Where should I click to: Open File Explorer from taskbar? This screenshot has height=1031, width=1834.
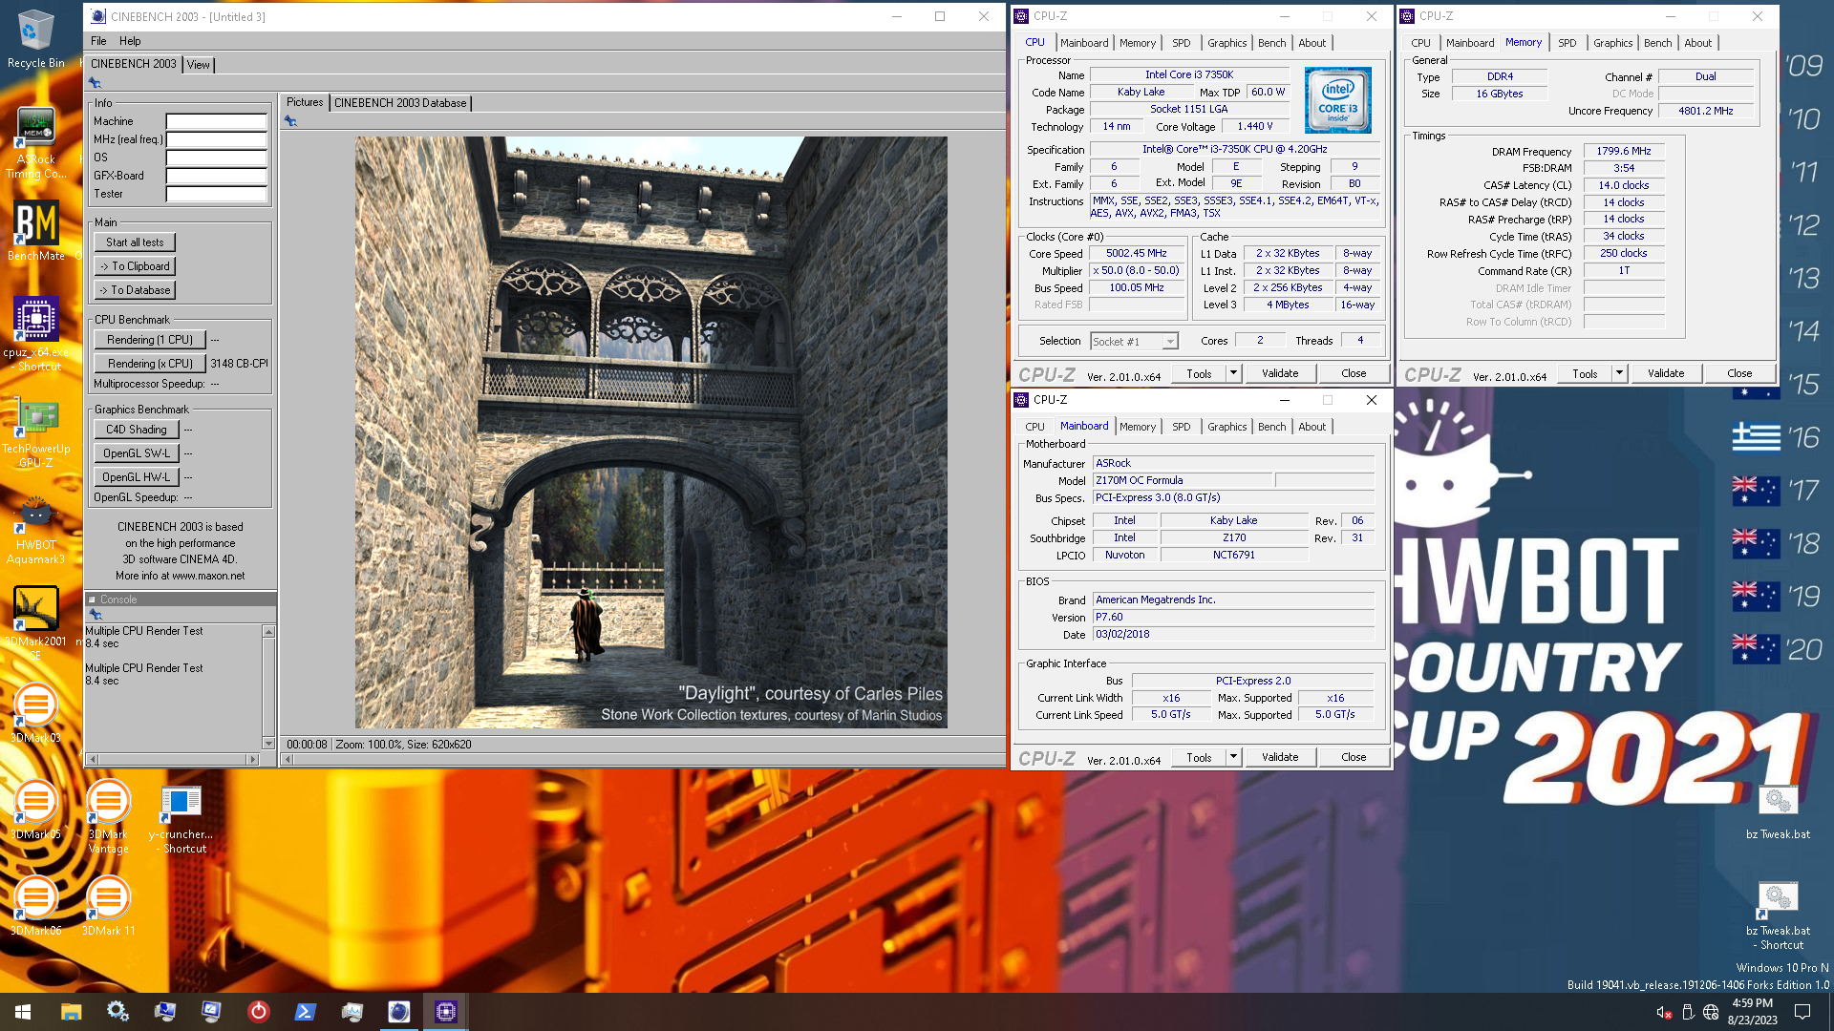[71, 1012]
